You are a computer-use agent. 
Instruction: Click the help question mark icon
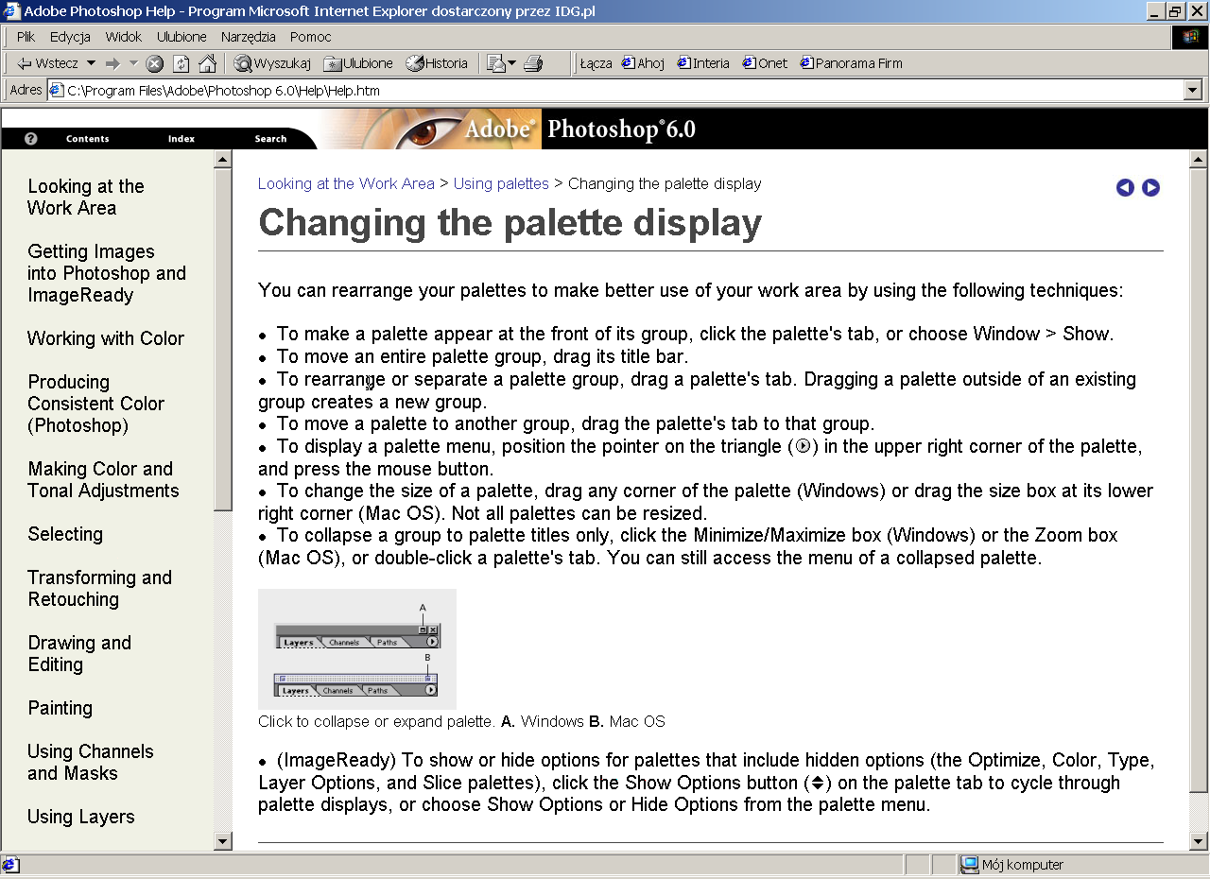tap(31, 138)
